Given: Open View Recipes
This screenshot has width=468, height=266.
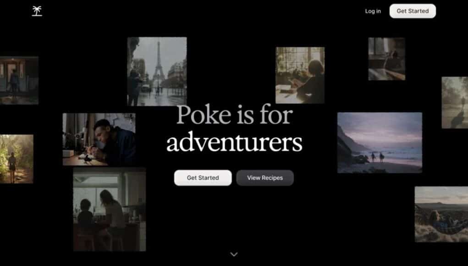Looking at the screenshot, I should coord(265,177).
